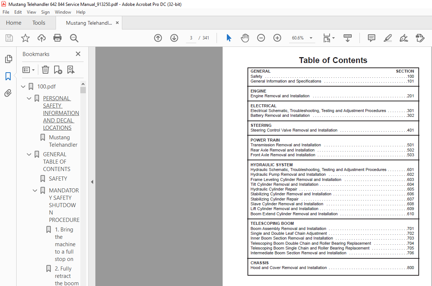Open PERSONAL SAFETY INFORMATION AND DECAL LOCATIONS bookmark
The image size is (432, 286).
pyautogui.click(x=61, y=113)
